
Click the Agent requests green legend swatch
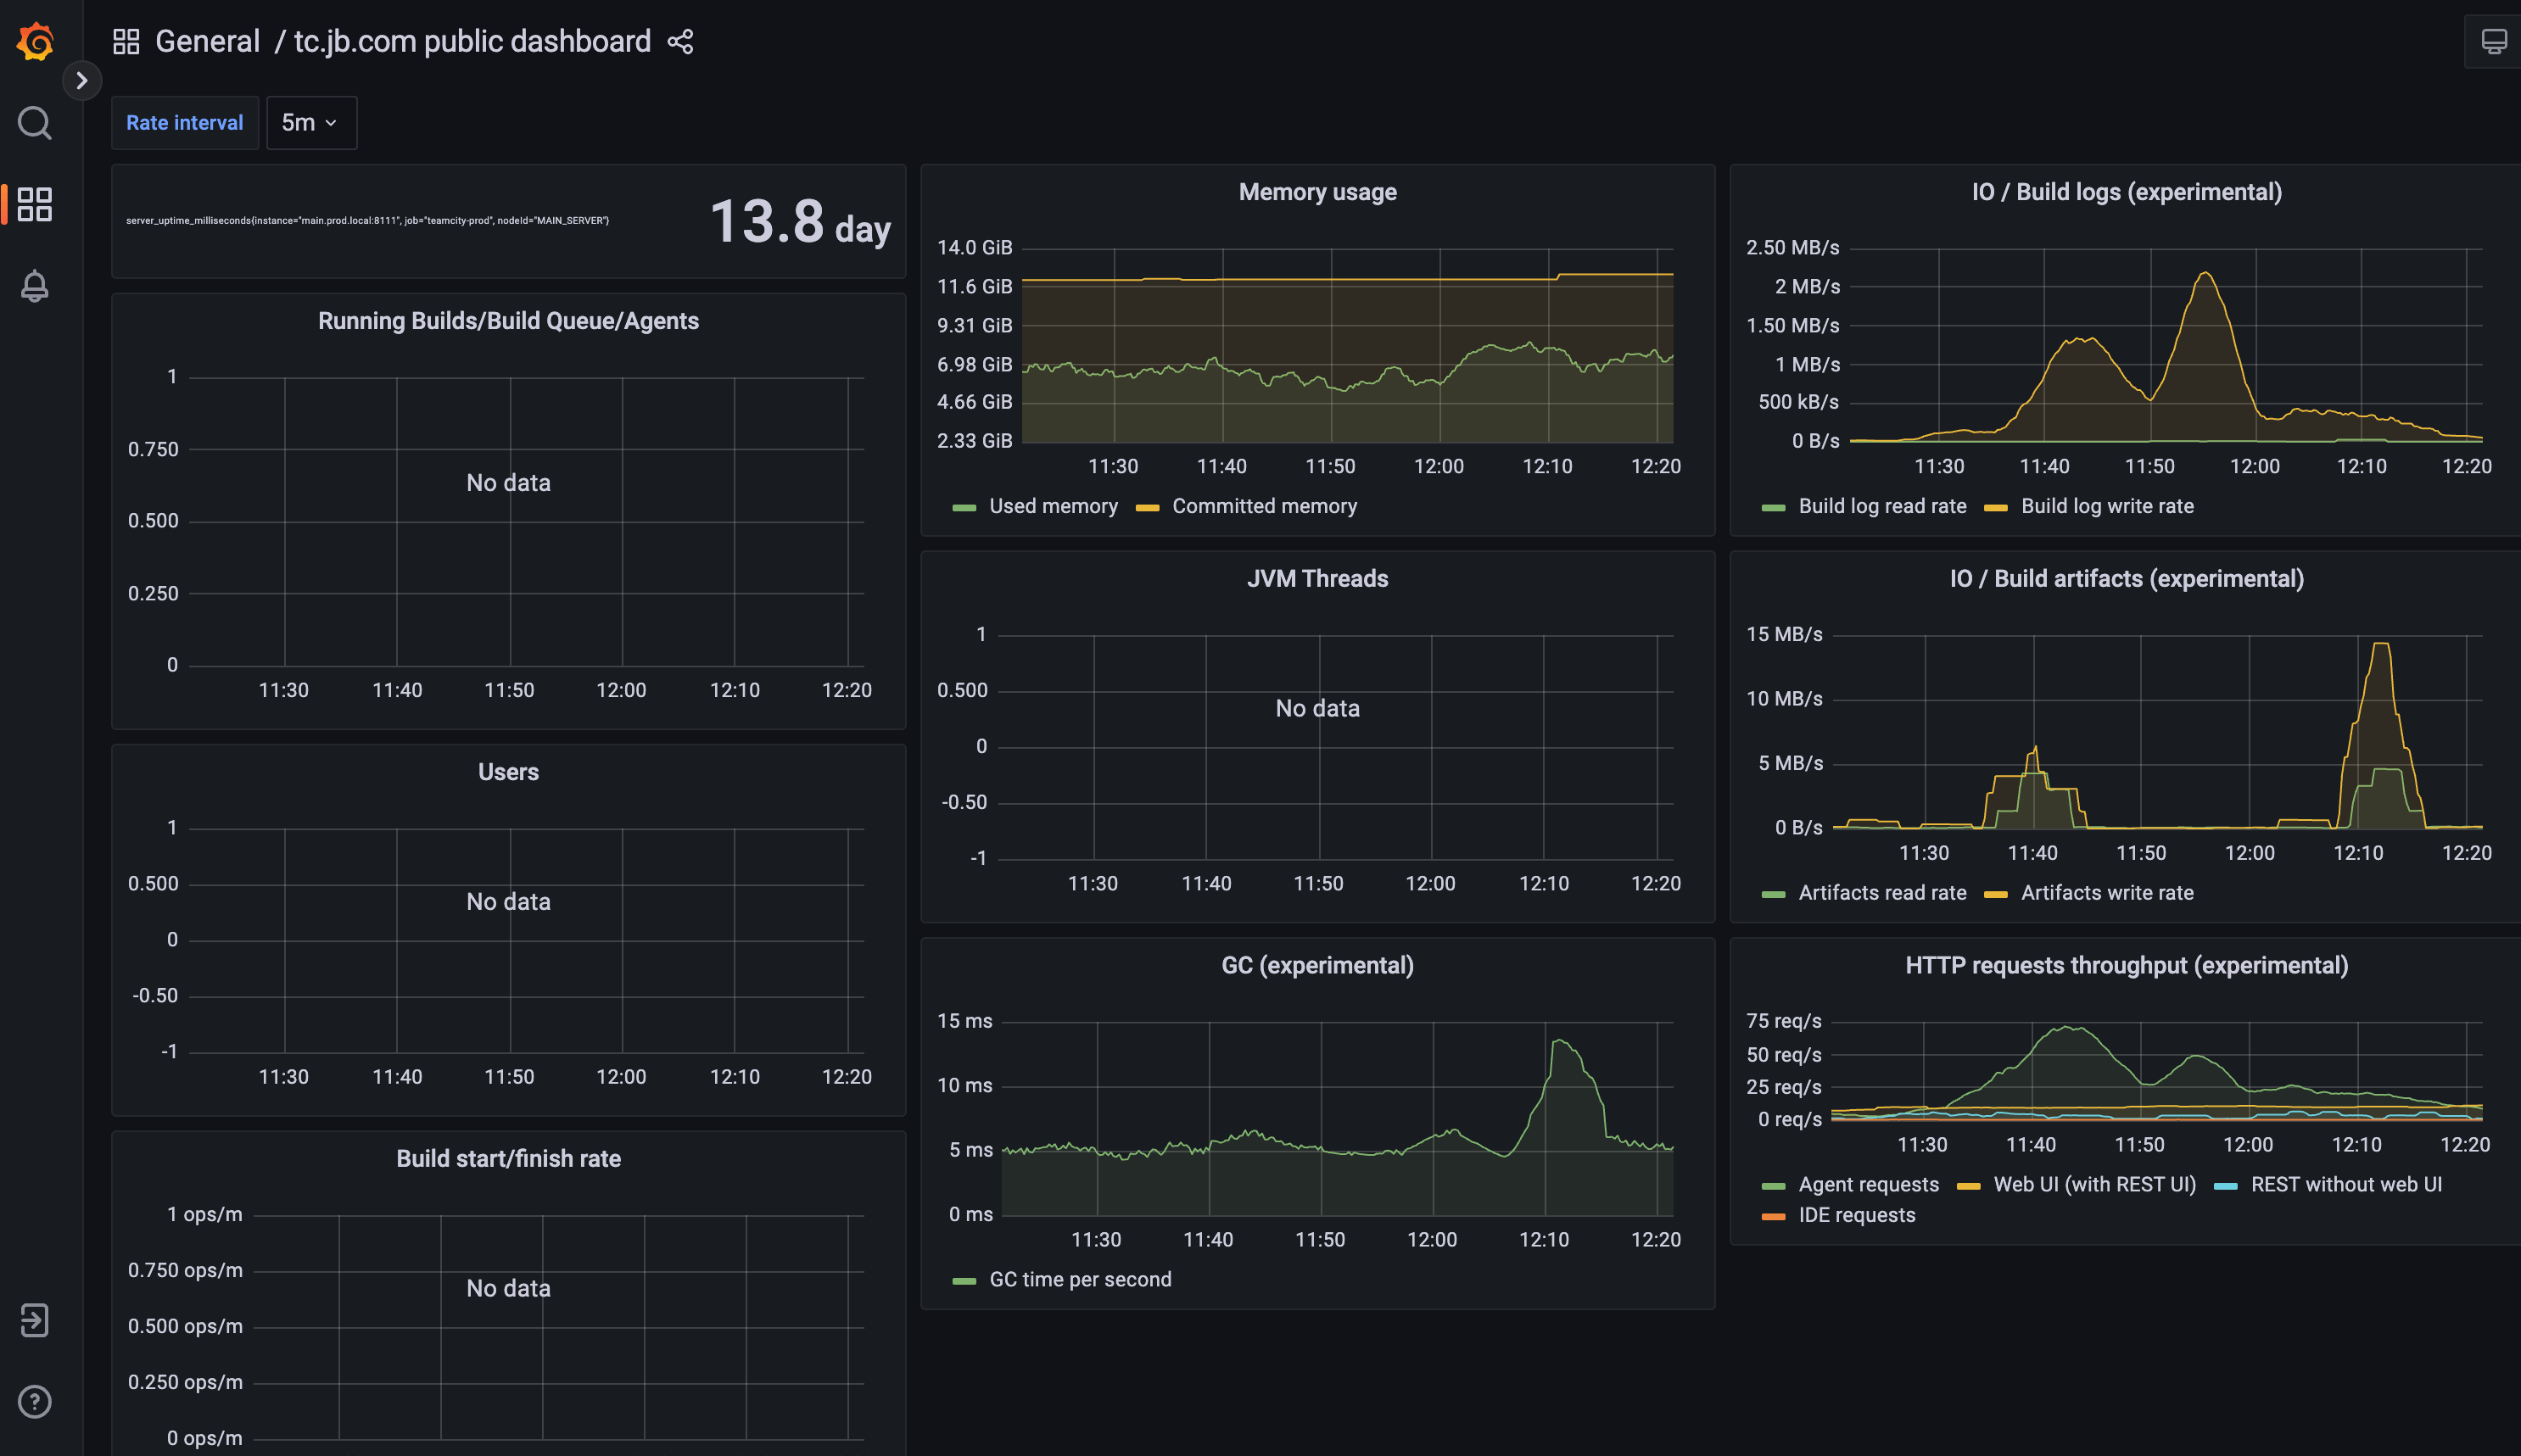tap(1773, 1186)
